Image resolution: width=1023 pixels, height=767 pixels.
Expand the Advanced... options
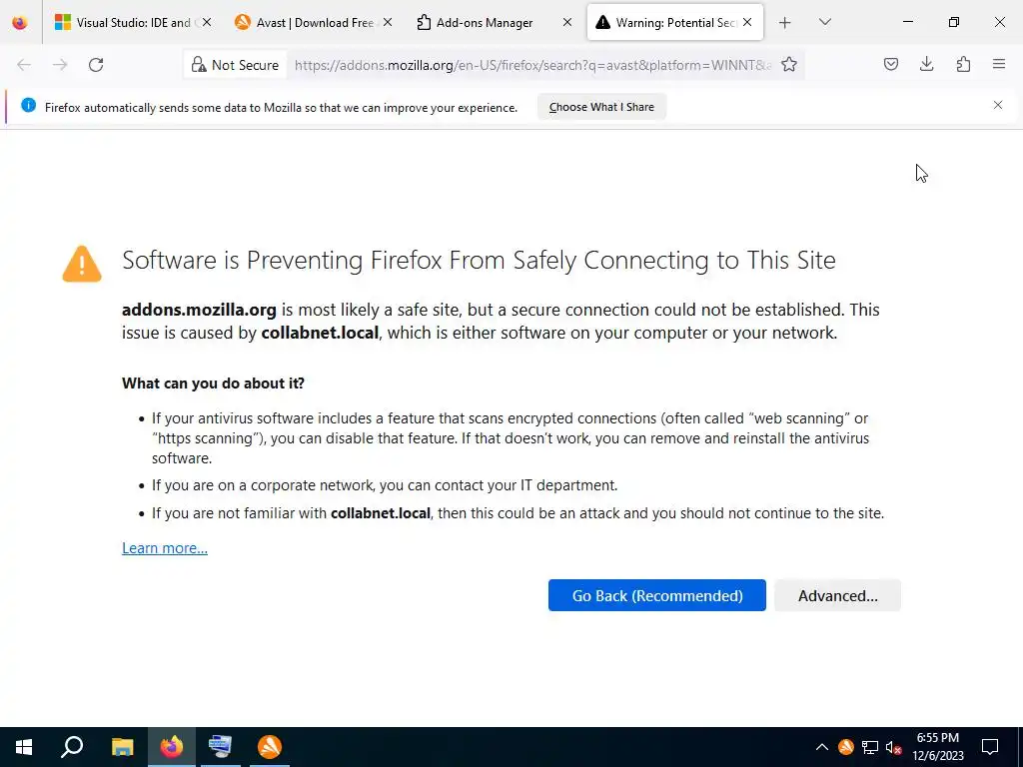[x=838, y=595]
